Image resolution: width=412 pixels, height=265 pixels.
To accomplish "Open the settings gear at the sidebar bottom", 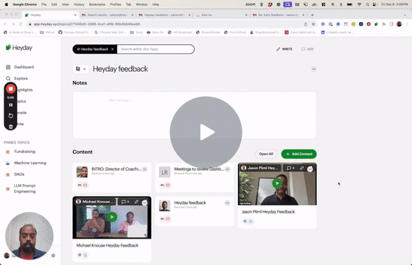I will (x=53, y=255).
